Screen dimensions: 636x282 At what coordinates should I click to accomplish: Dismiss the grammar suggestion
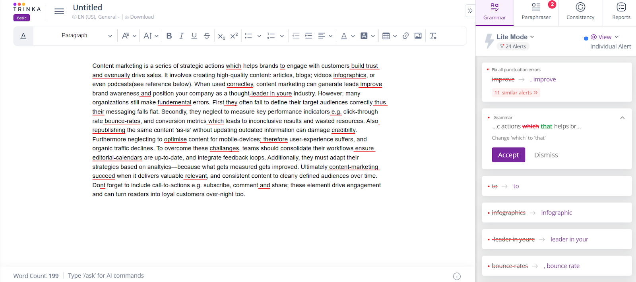click(546, 155)
